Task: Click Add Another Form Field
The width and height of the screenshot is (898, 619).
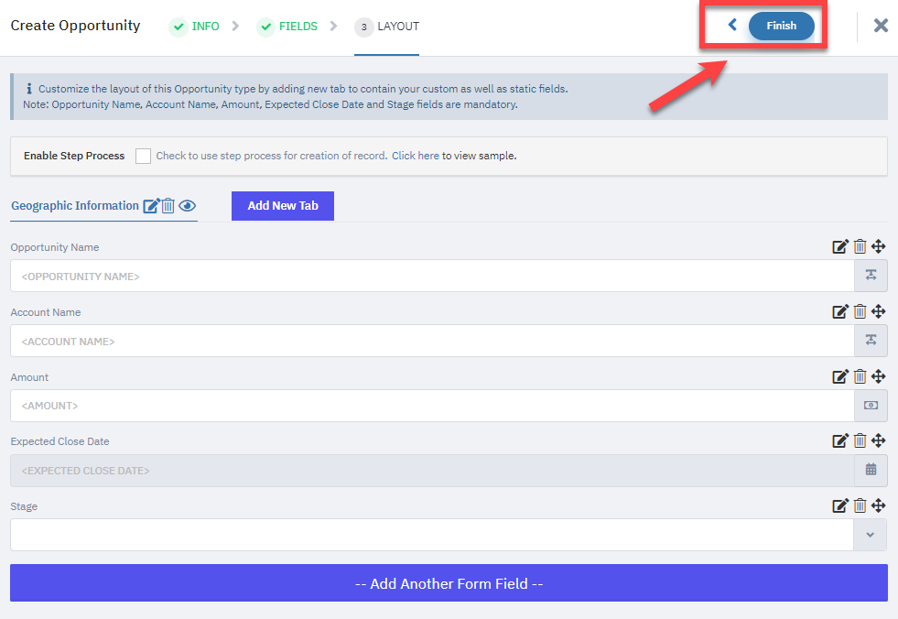Action: point(449,583)
